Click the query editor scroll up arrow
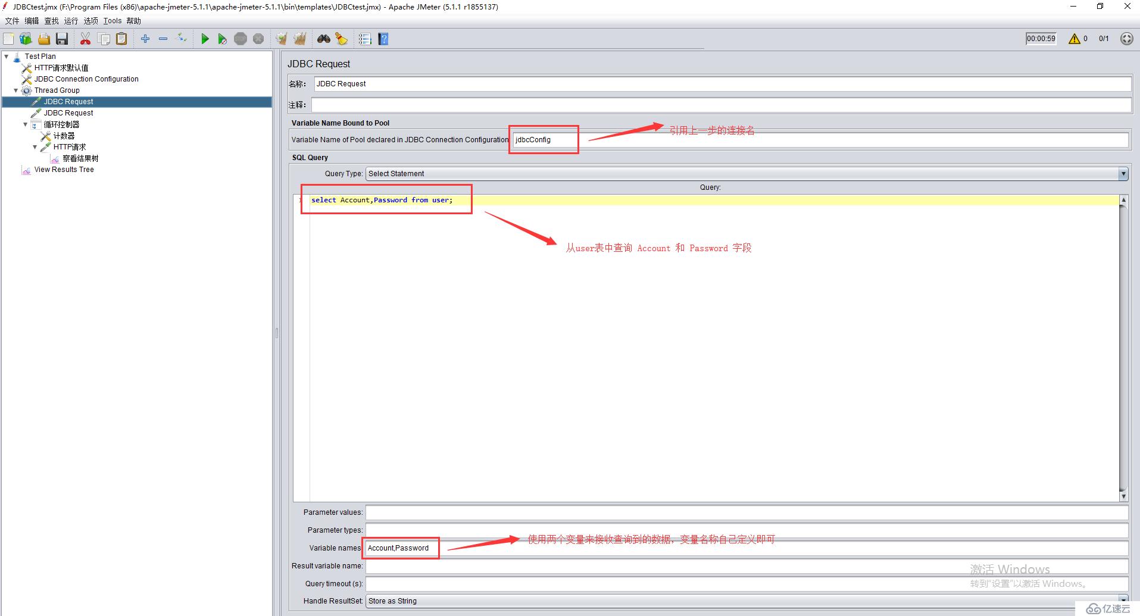The image size is (1140, 616). (x=1123, y=200)
